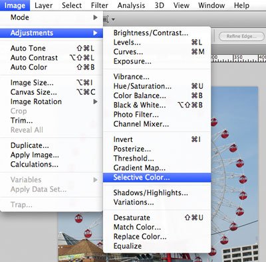Click the Refine Edge button
This screenshot has height=262, width=266.
point(241,36)
